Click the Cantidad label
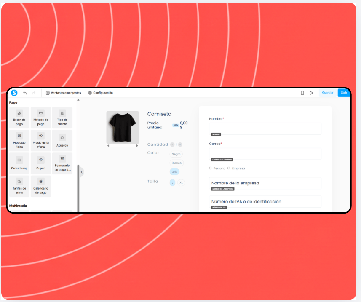361x302 pixels. 158,144
